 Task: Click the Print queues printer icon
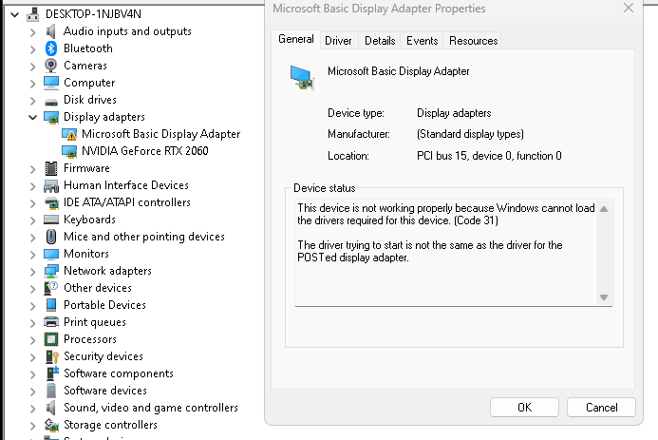tap(51, 322)
